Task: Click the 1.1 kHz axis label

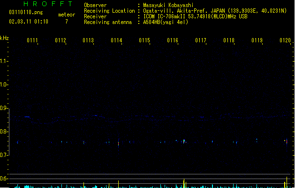Action: (4, 61)
